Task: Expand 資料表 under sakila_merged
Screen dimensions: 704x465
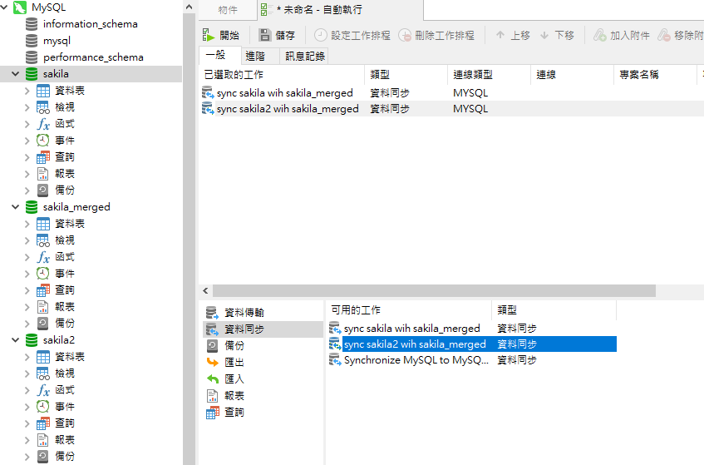Action: [x=28, y=224]
